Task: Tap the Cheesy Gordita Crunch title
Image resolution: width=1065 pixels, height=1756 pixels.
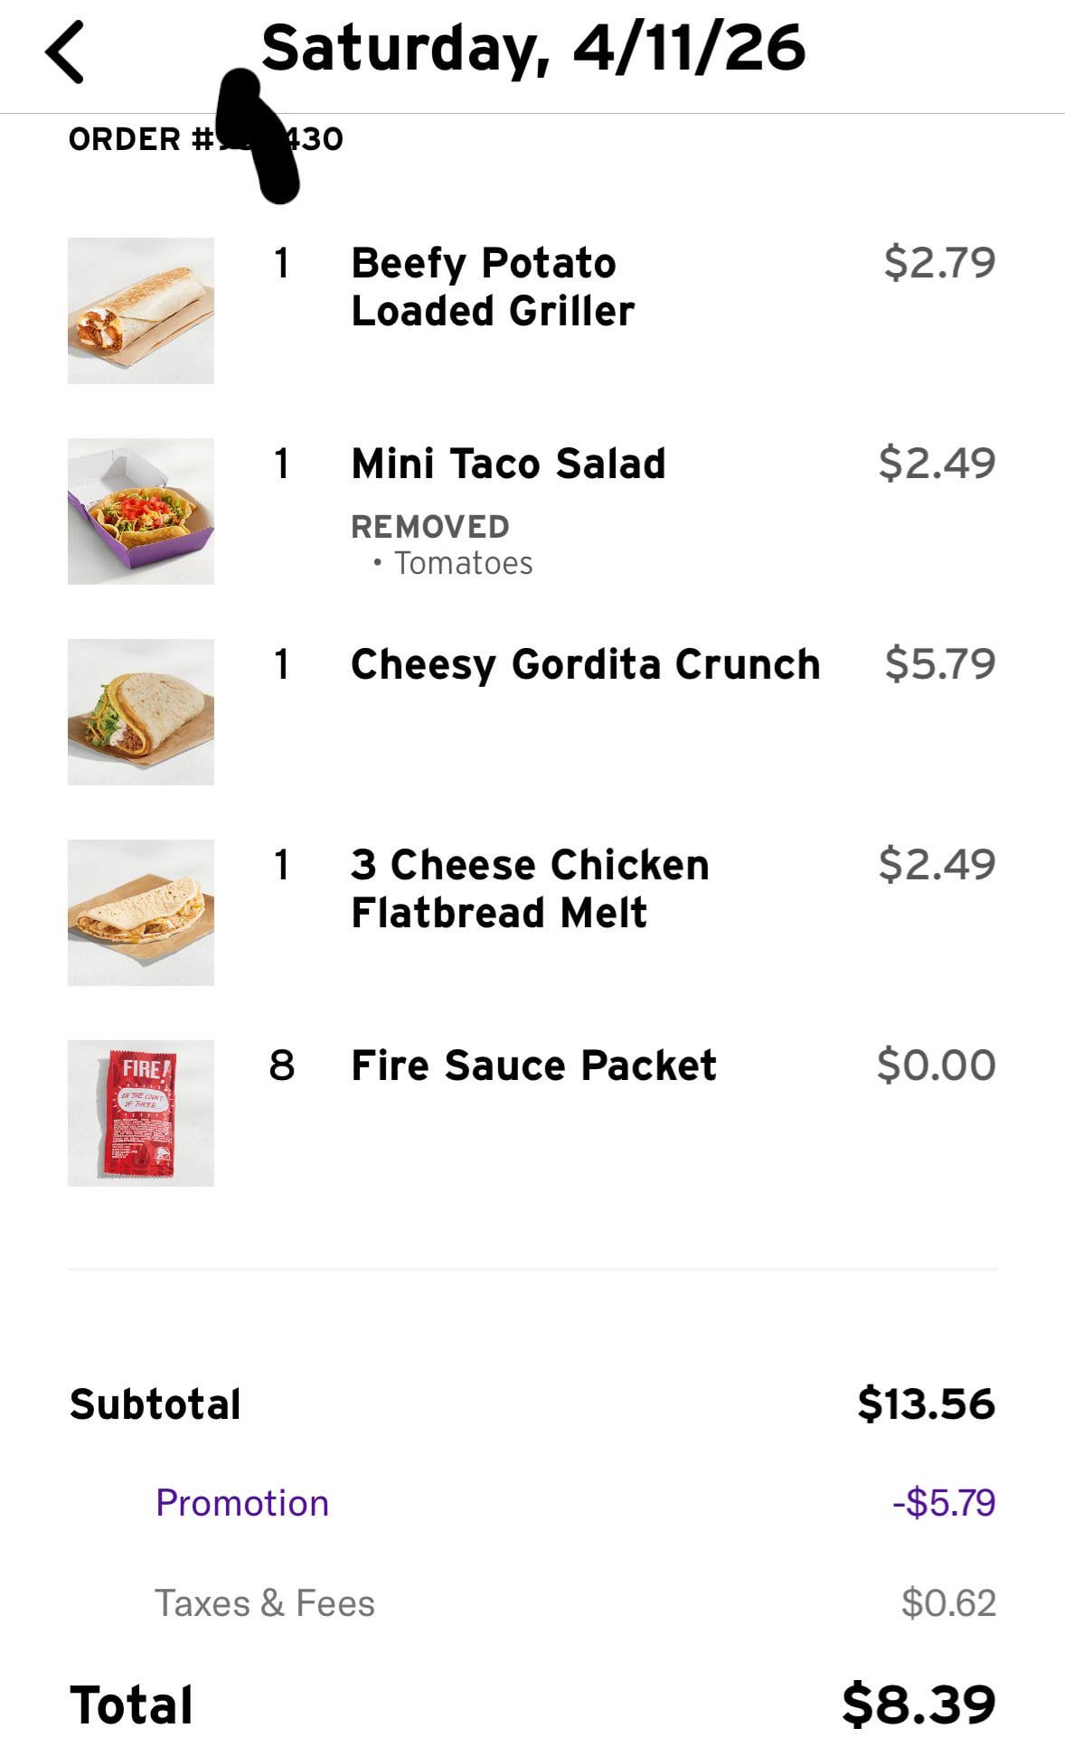Action: (585, 664)
